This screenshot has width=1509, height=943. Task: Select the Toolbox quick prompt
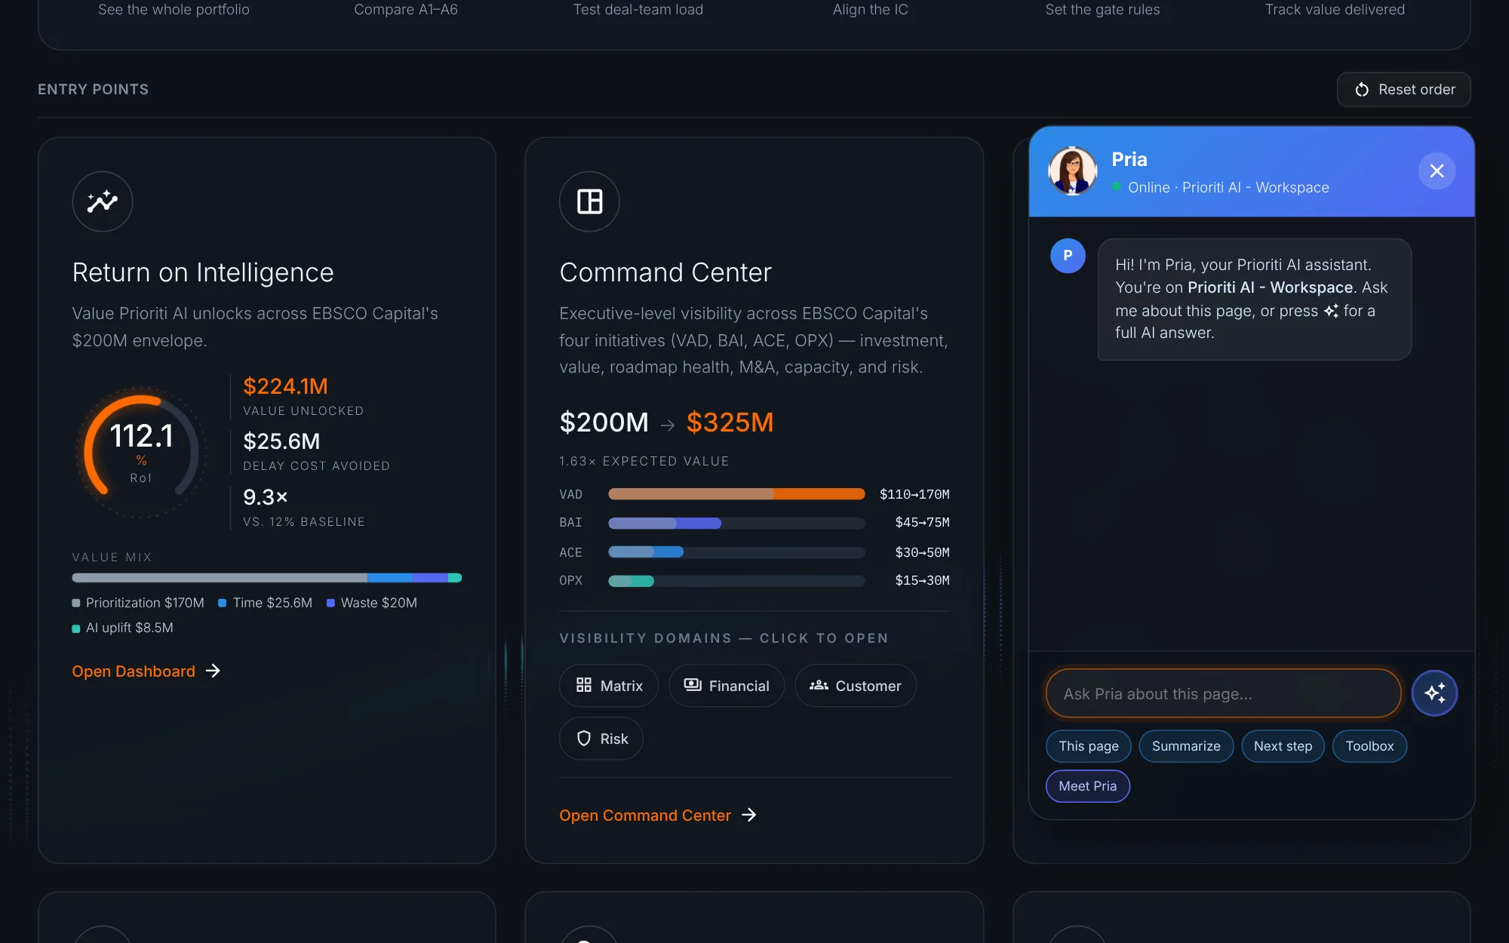1369,746
